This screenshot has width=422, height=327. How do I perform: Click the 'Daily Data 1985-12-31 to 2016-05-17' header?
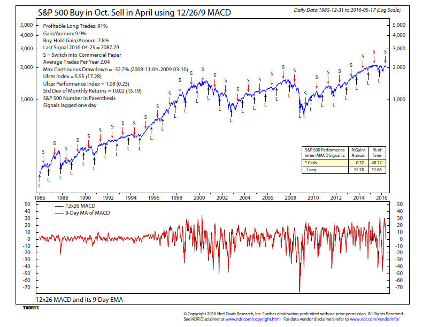pyautogui.click(x=347, y=10)
